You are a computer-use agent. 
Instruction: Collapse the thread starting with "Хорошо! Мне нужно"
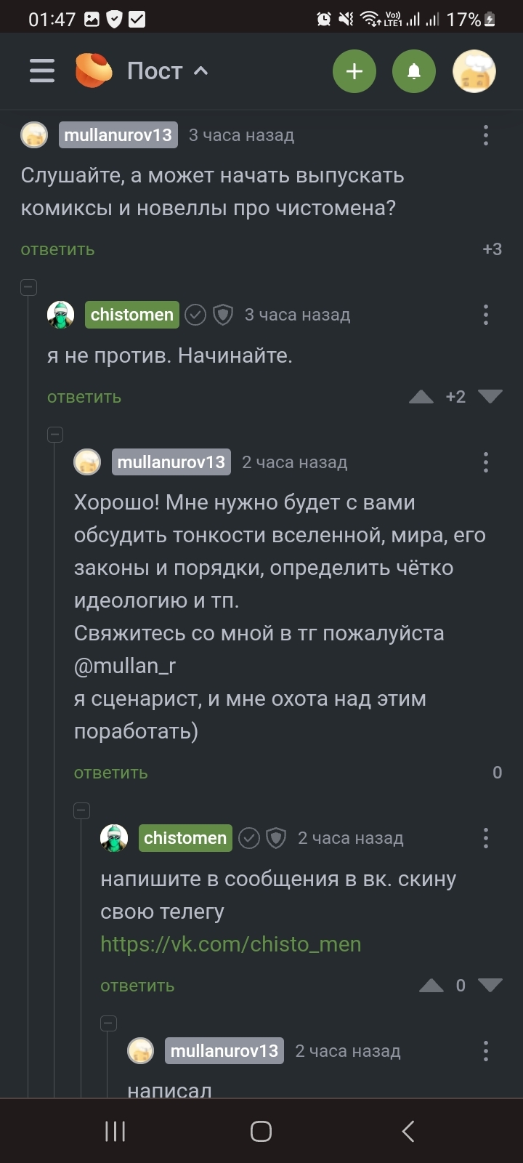pos(55,435)
